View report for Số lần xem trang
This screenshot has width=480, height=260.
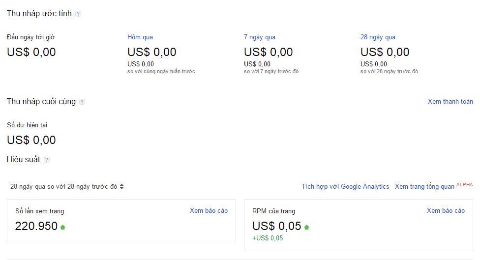pyautogui.click(x=209, y=211)
